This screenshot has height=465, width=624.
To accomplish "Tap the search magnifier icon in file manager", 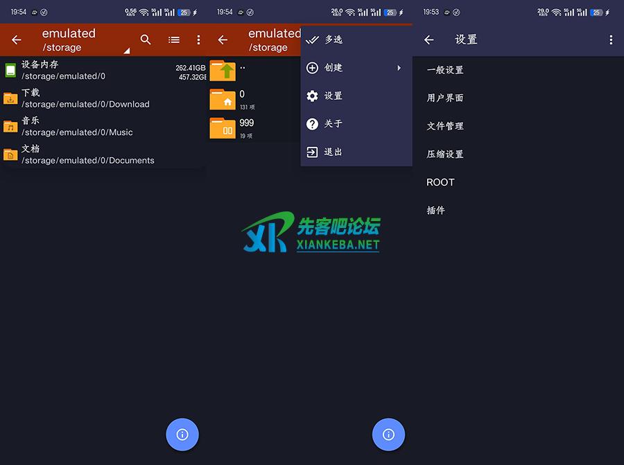I will click(x=146, y=40).
